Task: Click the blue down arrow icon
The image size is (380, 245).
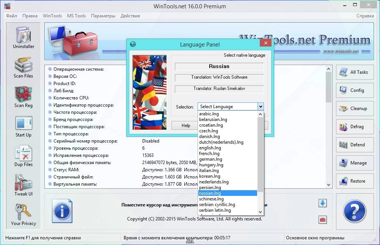Action: 323,203
